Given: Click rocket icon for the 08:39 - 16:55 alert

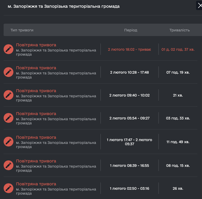Looking at the screenshot, I should tap(9, 165).
